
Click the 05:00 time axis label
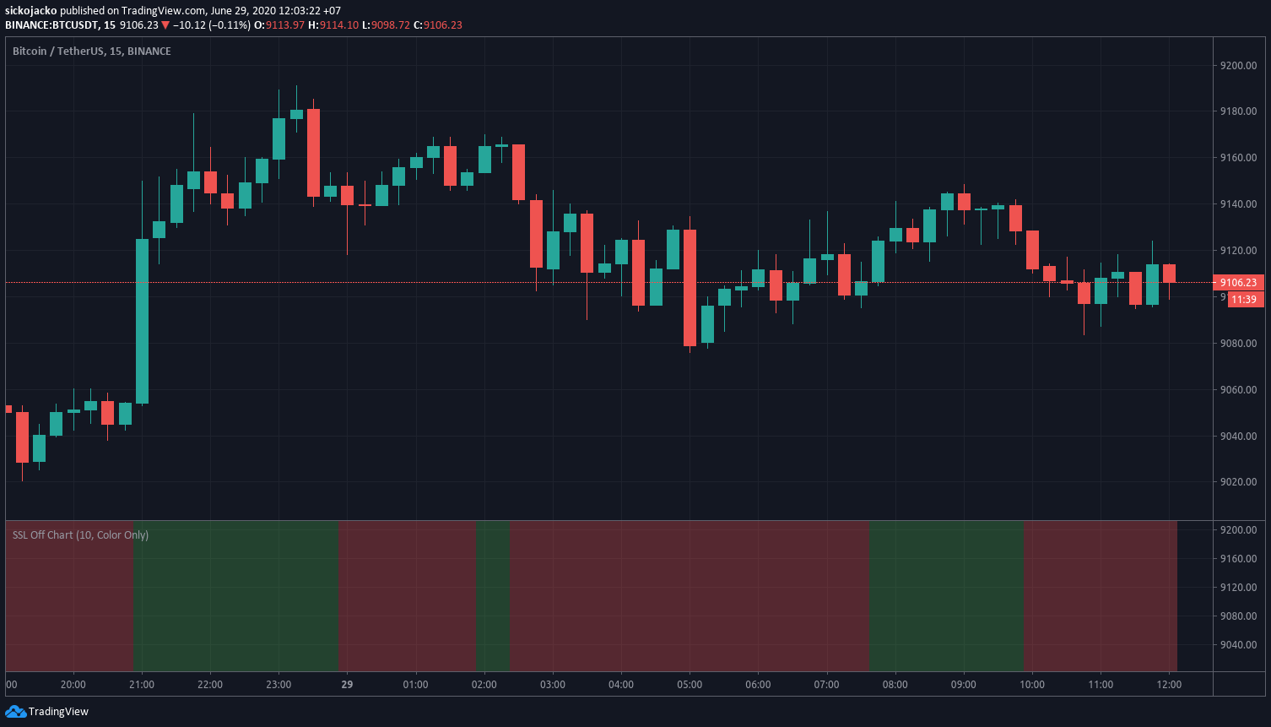[690, 685]
